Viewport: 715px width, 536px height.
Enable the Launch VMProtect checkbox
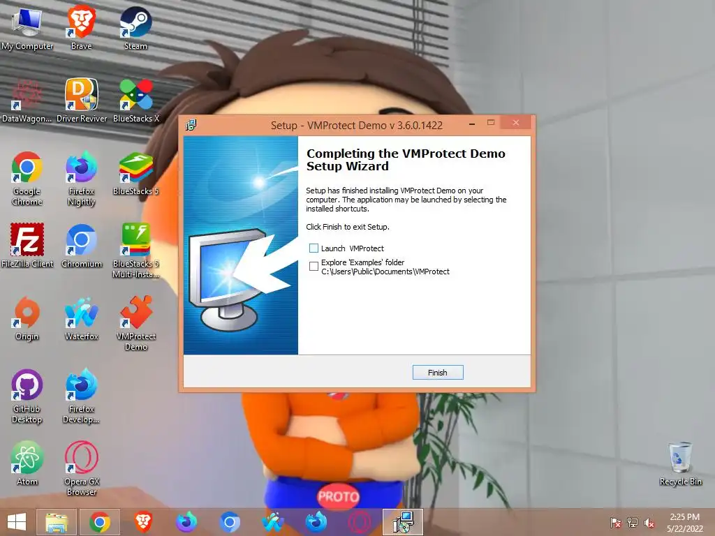[314, 248]
